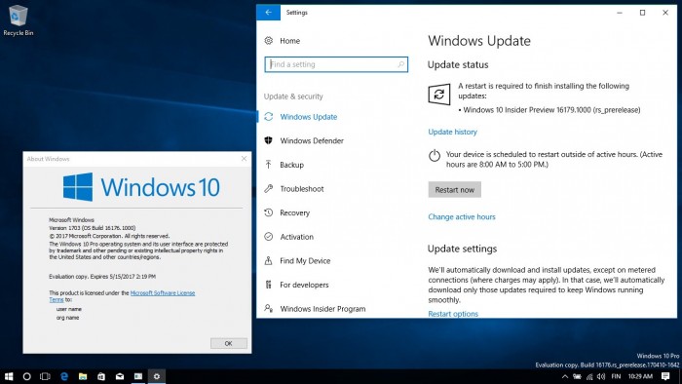Open Windows Insider Program settings

tap(322, 309)
